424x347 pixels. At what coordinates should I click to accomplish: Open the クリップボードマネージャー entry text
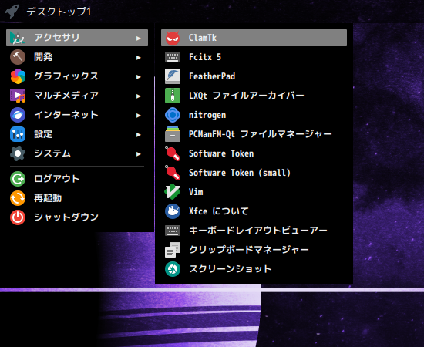click(249, 250)
